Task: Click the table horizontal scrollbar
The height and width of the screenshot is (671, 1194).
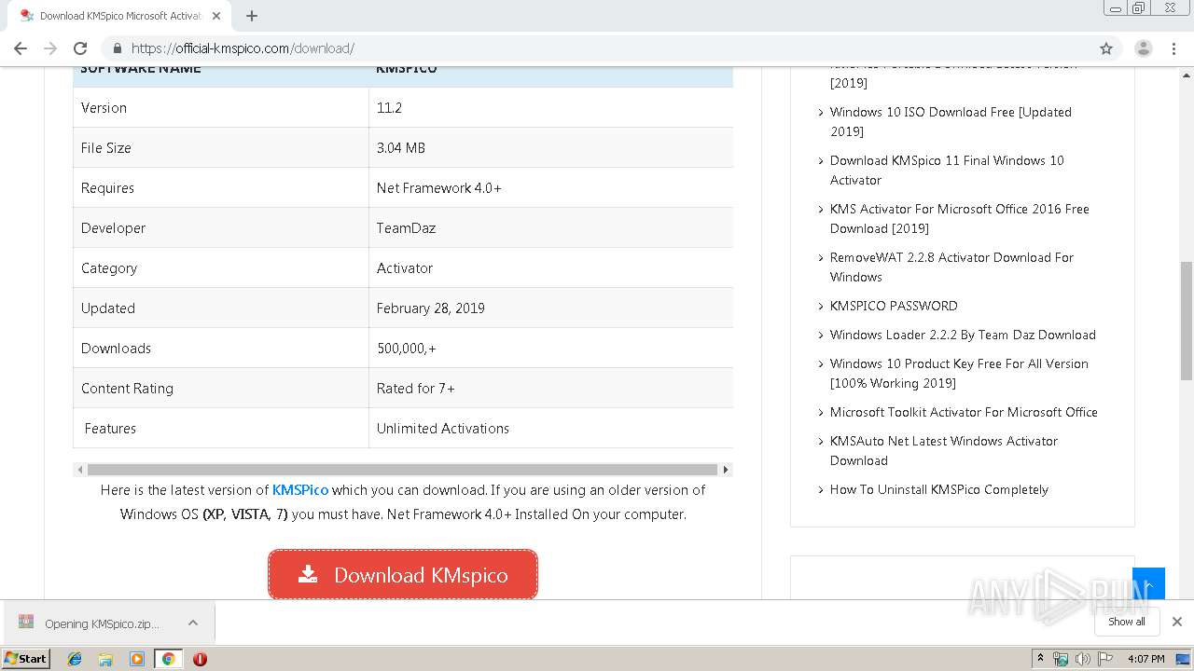Action: pos(403,470)
